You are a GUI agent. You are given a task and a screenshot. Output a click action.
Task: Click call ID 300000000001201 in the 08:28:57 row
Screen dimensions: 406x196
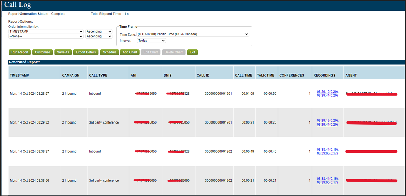[x=218, y=94]
